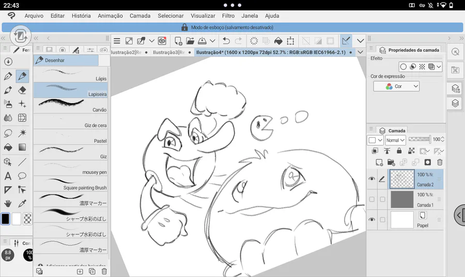This screenshot has height=277, width=465.
Task: Hide the Papel layer eye icon
Action: tap(371, 220)
